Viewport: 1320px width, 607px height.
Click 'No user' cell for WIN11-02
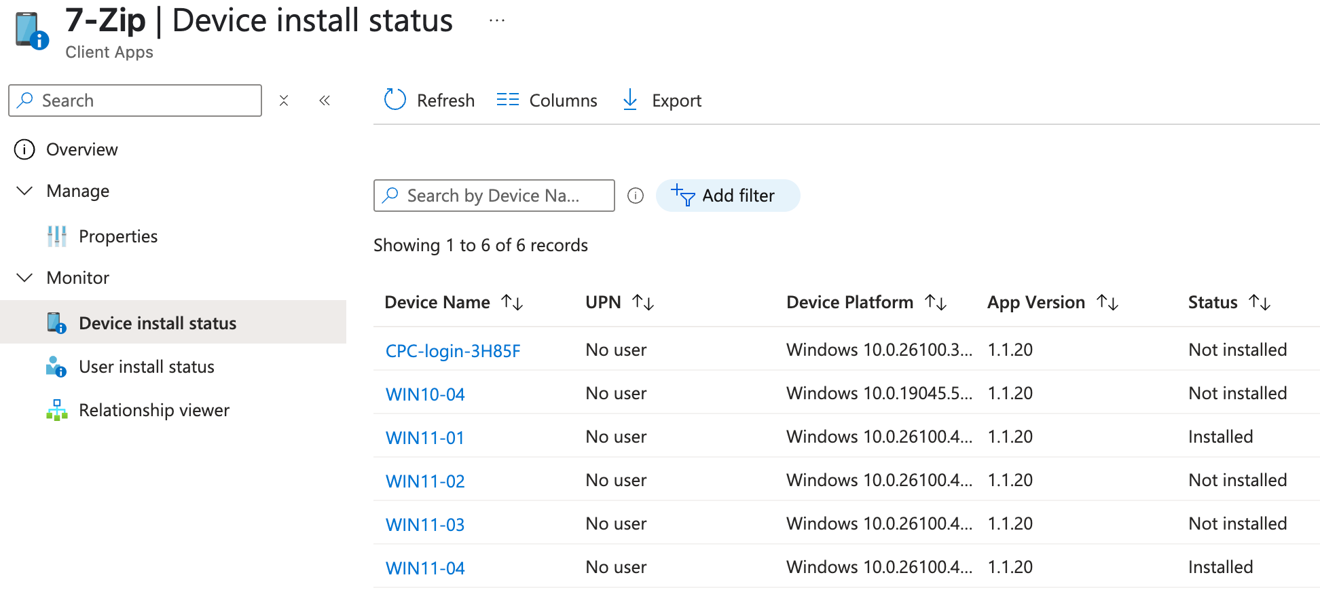coord(616,480)
